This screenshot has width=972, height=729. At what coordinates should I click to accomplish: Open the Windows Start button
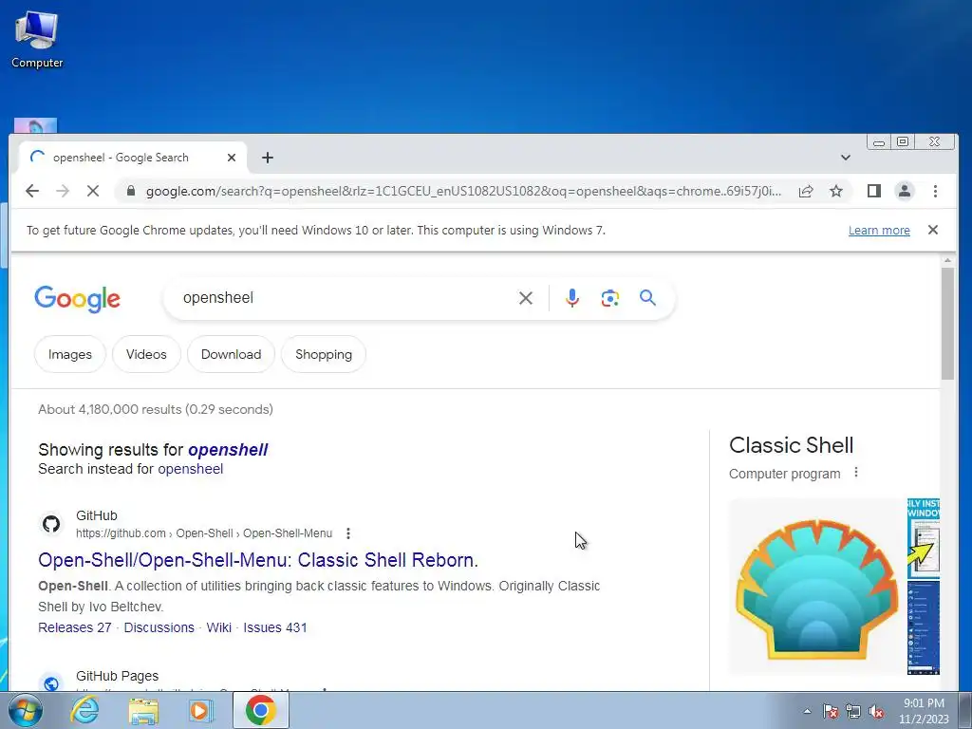tap(26, 710)
